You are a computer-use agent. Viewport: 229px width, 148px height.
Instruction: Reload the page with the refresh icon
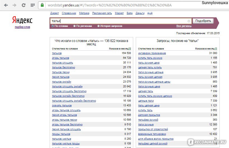24,5
